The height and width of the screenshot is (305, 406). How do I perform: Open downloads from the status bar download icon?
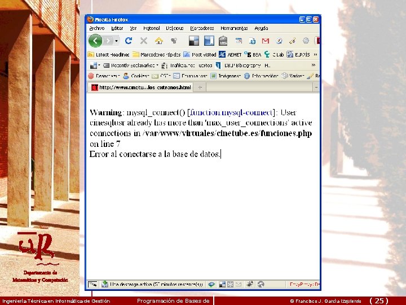pyautogui.click(x=105, y=284)
